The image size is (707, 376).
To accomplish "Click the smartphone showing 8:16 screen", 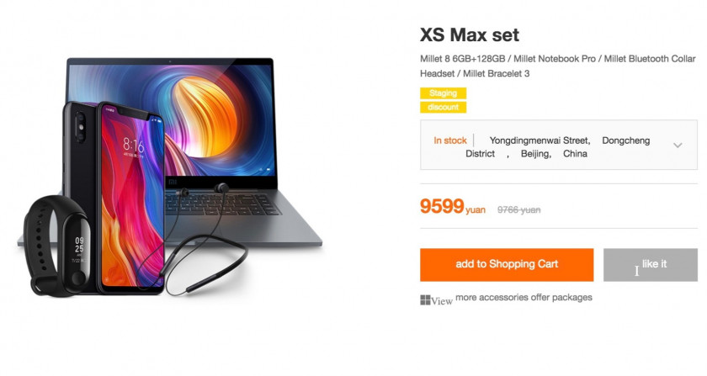I will point(131,199).
